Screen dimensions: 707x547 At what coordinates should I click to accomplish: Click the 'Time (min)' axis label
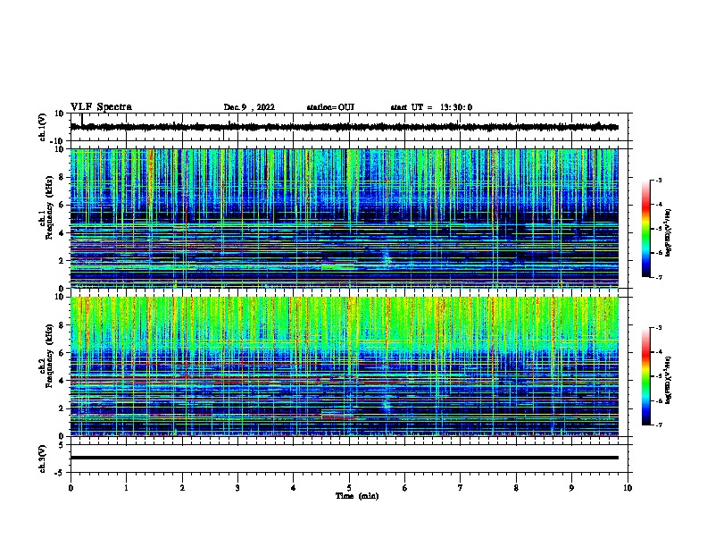click(357, 496)
